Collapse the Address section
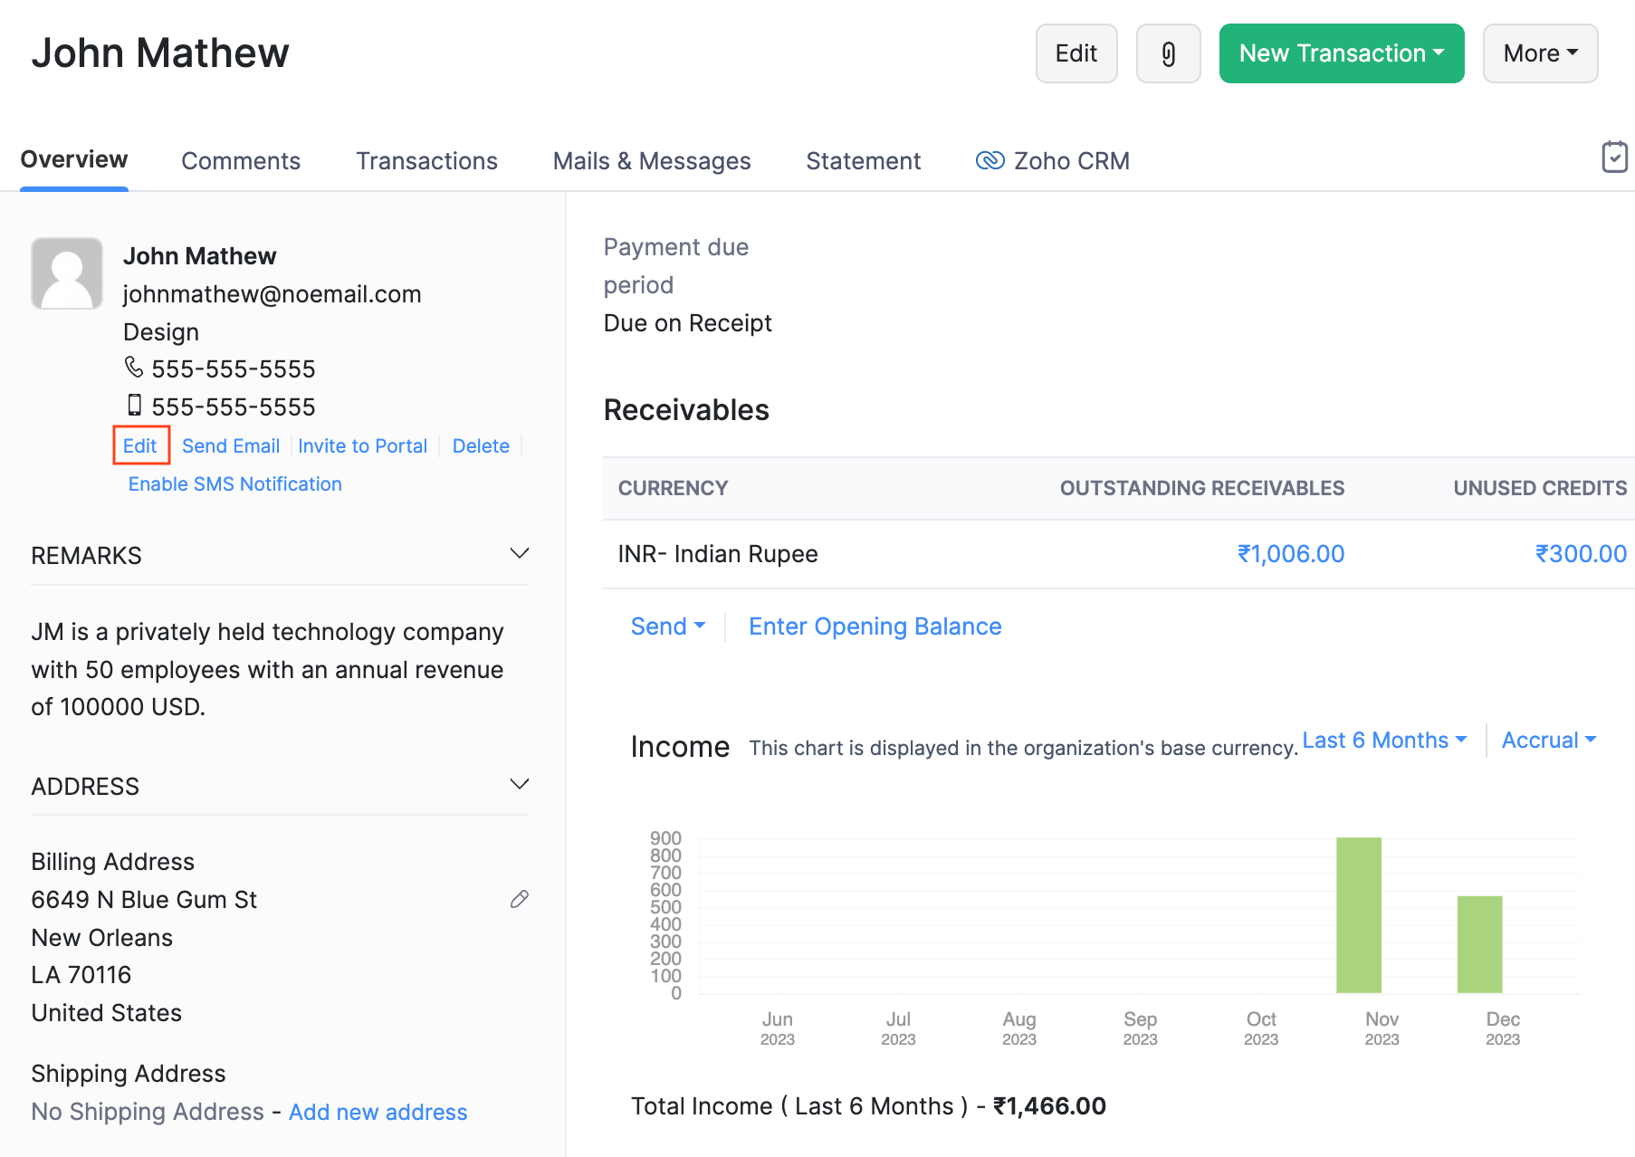1635x1157 pixels. point(519,784)
